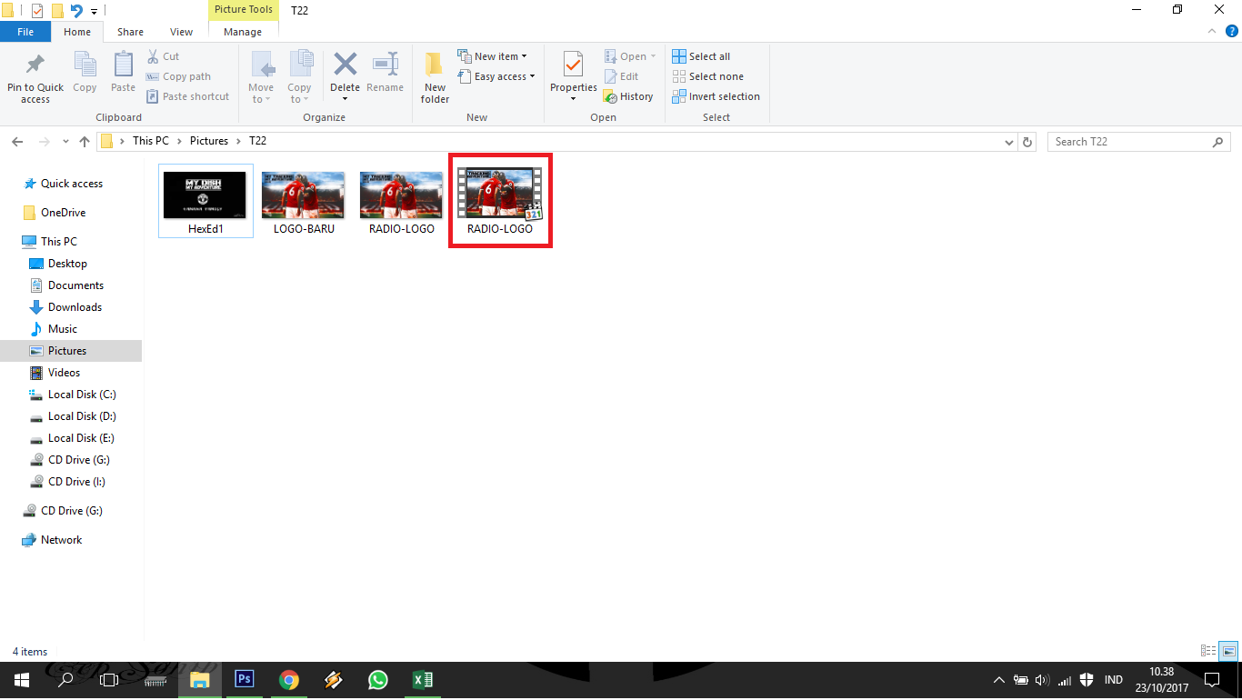Click the Edit command in Open group

[x=622, y=76]
